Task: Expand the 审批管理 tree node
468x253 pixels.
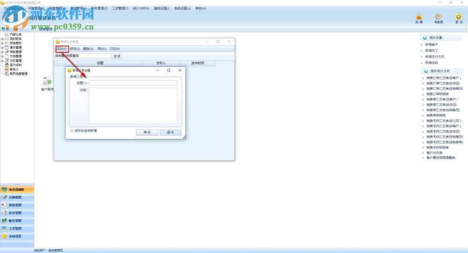Action: tap(2, 52)
